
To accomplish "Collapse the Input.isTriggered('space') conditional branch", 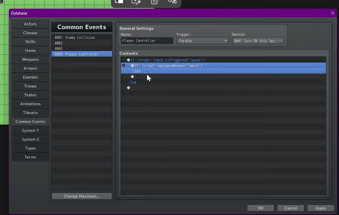I will (123, 60).
